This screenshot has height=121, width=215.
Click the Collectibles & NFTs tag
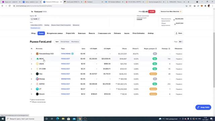coord(37,25)
